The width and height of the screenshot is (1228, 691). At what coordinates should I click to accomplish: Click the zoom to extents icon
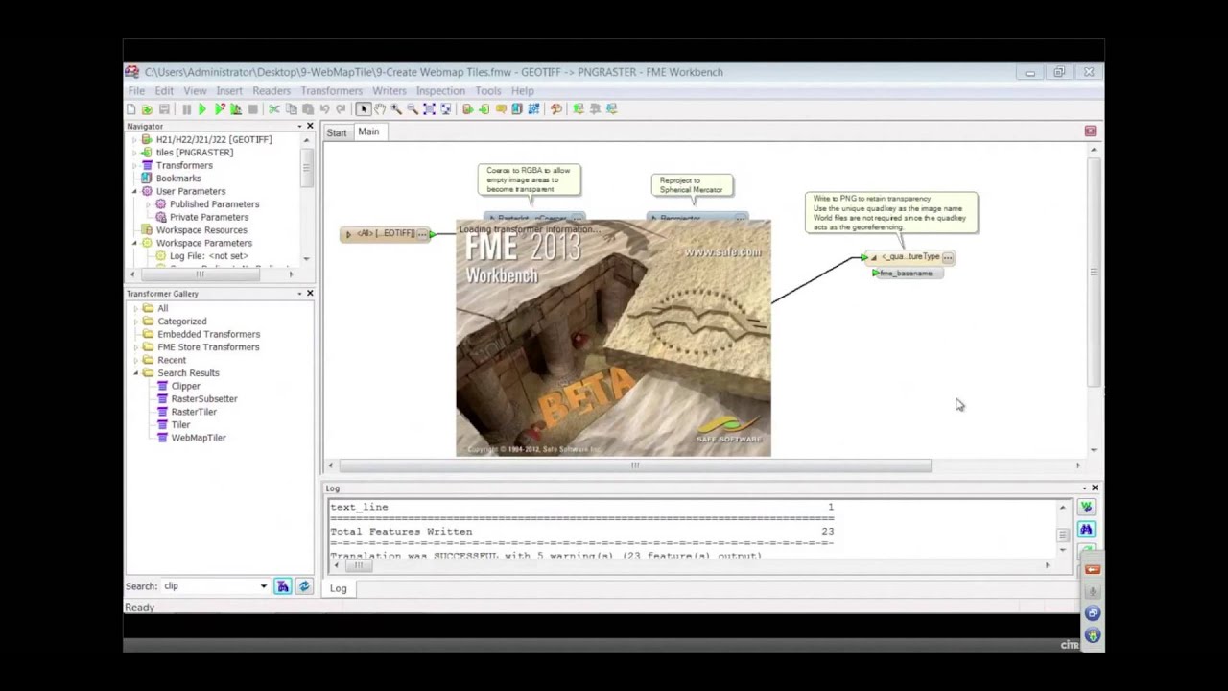pyautogui.click(x=429, y=109)
